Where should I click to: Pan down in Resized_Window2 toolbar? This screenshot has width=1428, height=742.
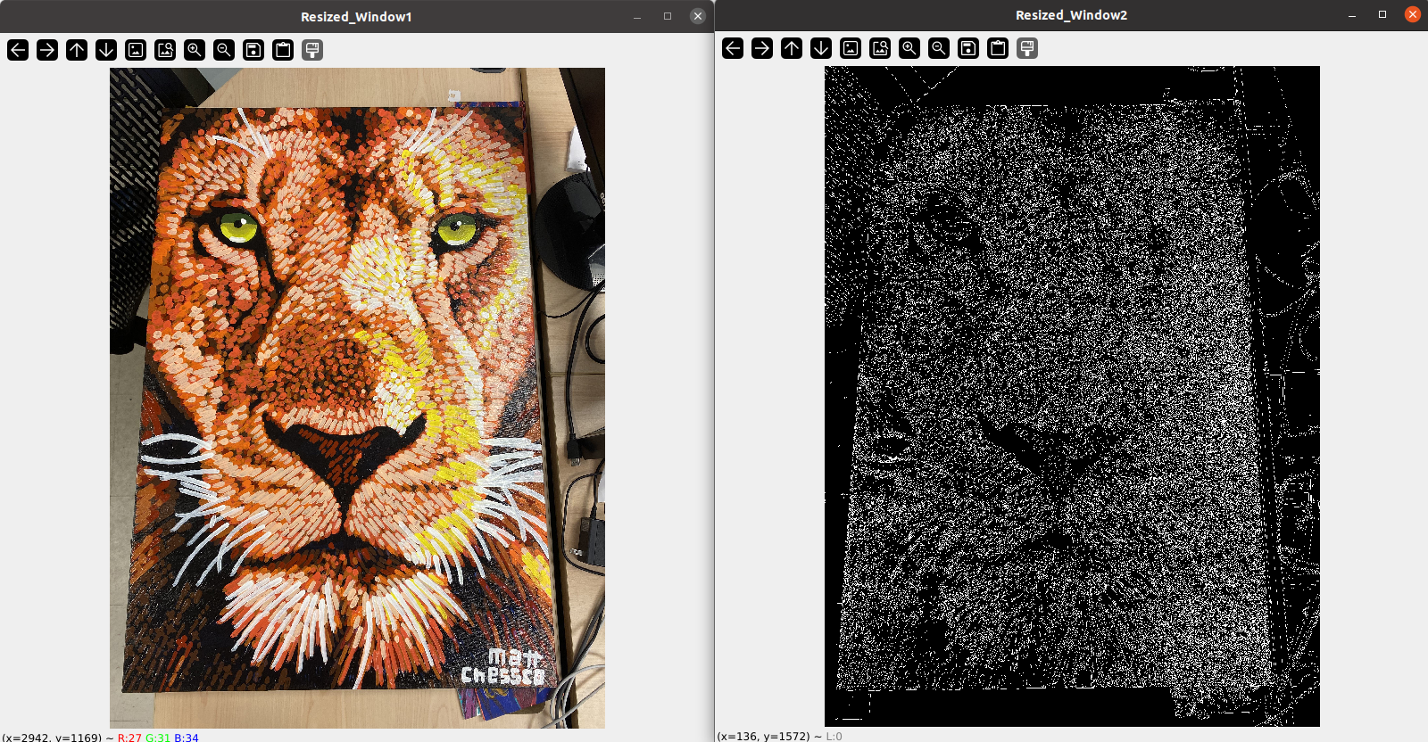pos(821,48)
